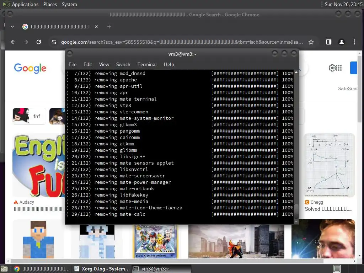Open the 'English is Fun' image result

[x=39, y=165]
